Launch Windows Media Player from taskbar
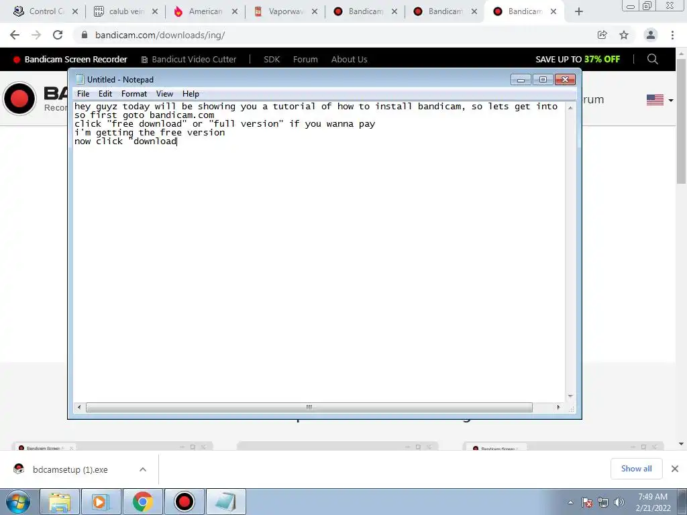 [101, 502]
